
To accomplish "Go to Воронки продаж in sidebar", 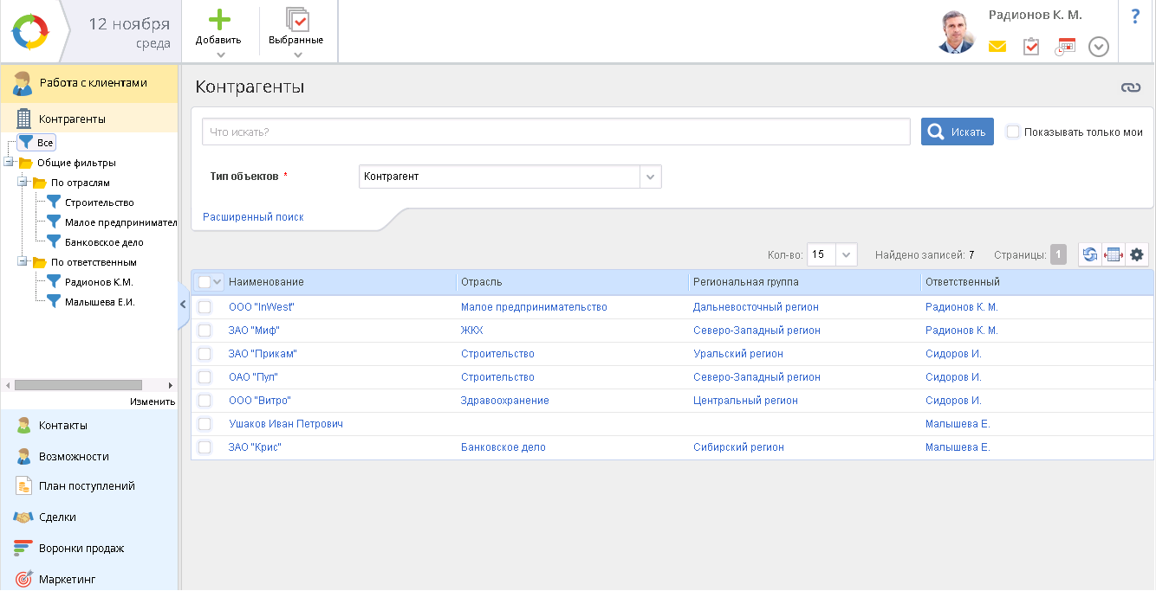I will click(x=81, y=549).
